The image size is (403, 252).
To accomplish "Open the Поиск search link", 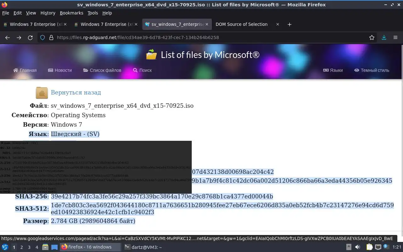I will tap(142, 70).
